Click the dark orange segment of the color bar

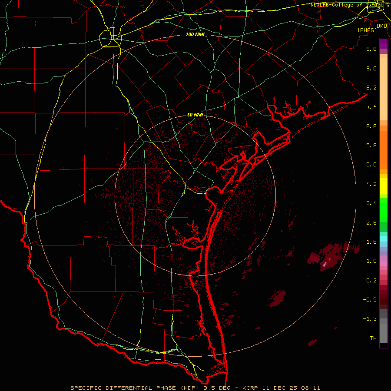tap(384, 150)
